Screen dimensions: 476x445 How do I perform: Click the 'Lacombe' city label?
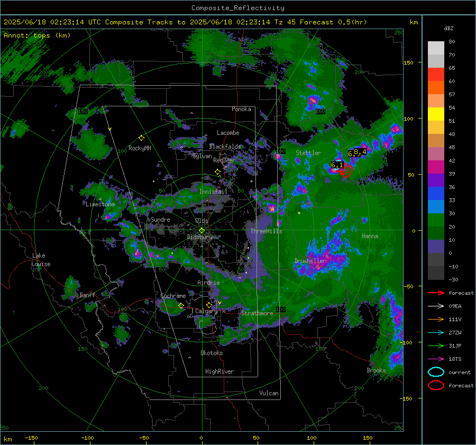pos(228,133)
